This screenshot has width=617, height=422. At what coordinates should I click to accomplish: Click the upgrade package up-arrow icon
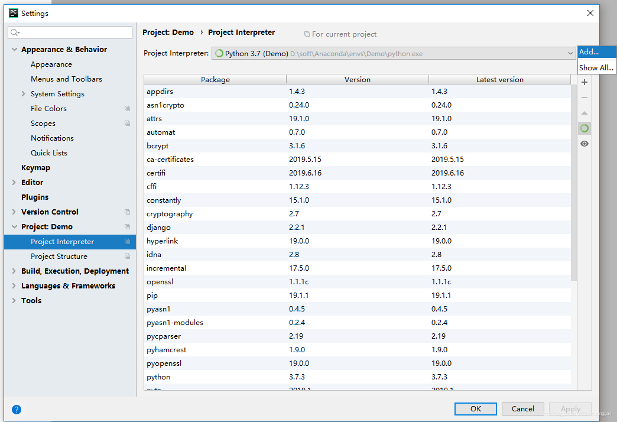click(x=584, y=113)
